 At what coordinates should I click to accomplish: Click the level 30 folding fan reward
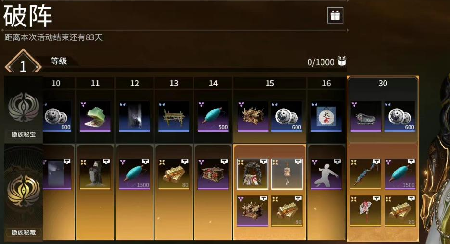365,211
